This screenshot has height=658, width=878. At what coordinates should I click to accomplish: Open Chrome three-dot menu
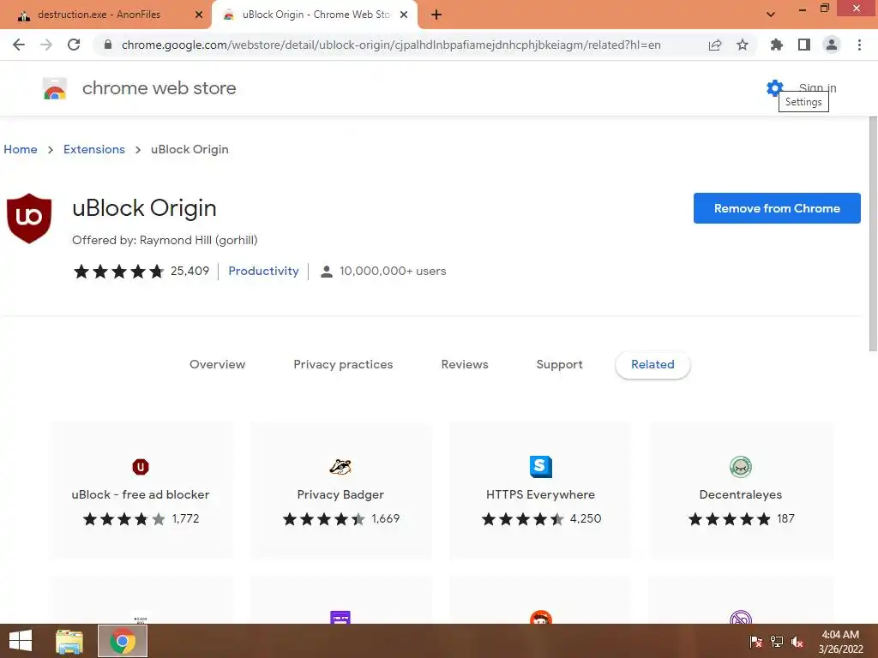point(859,45)
